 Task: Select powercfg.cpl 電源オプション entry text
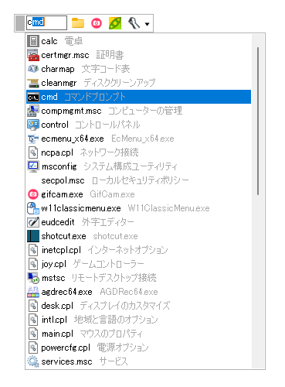tap(95, 348)
